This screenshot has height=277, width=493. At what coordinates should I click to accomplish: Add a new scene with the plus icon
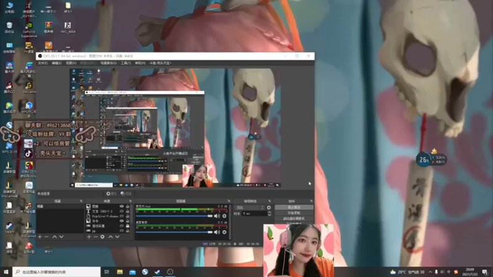coord(40,237)
